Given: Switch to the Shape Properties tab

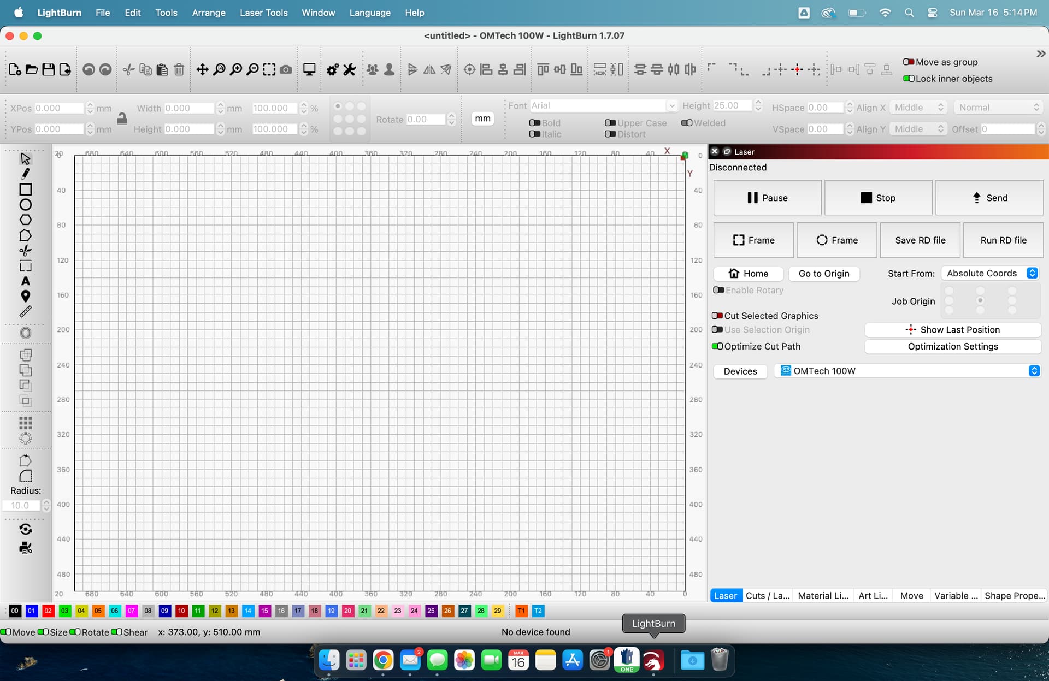Looking at the screenshot, I should 1015,595.
